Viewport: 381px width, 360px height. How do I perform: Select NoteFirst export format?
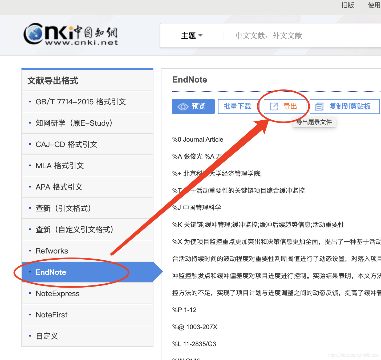tap(87, 314)
